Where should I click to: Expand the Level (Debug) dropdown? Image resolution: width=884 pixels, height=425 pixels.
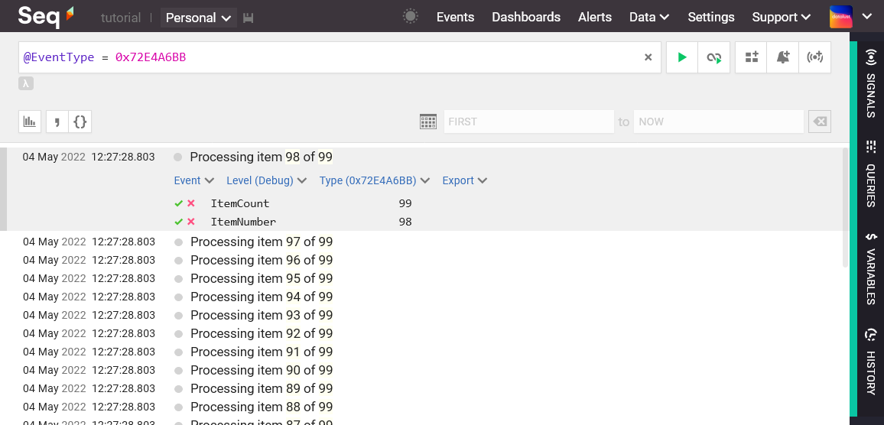266,180
